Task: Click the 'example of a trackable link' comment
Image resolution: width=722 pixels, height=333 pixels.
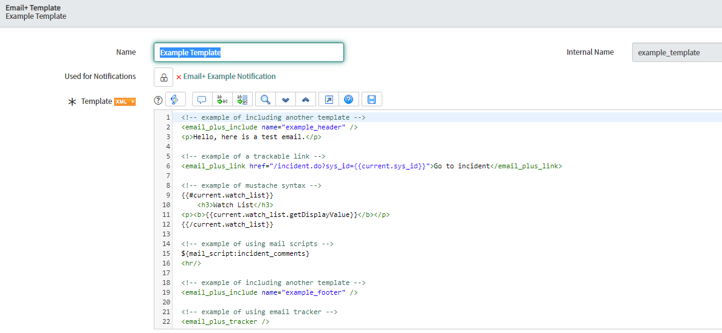Action: pos(253,156)
